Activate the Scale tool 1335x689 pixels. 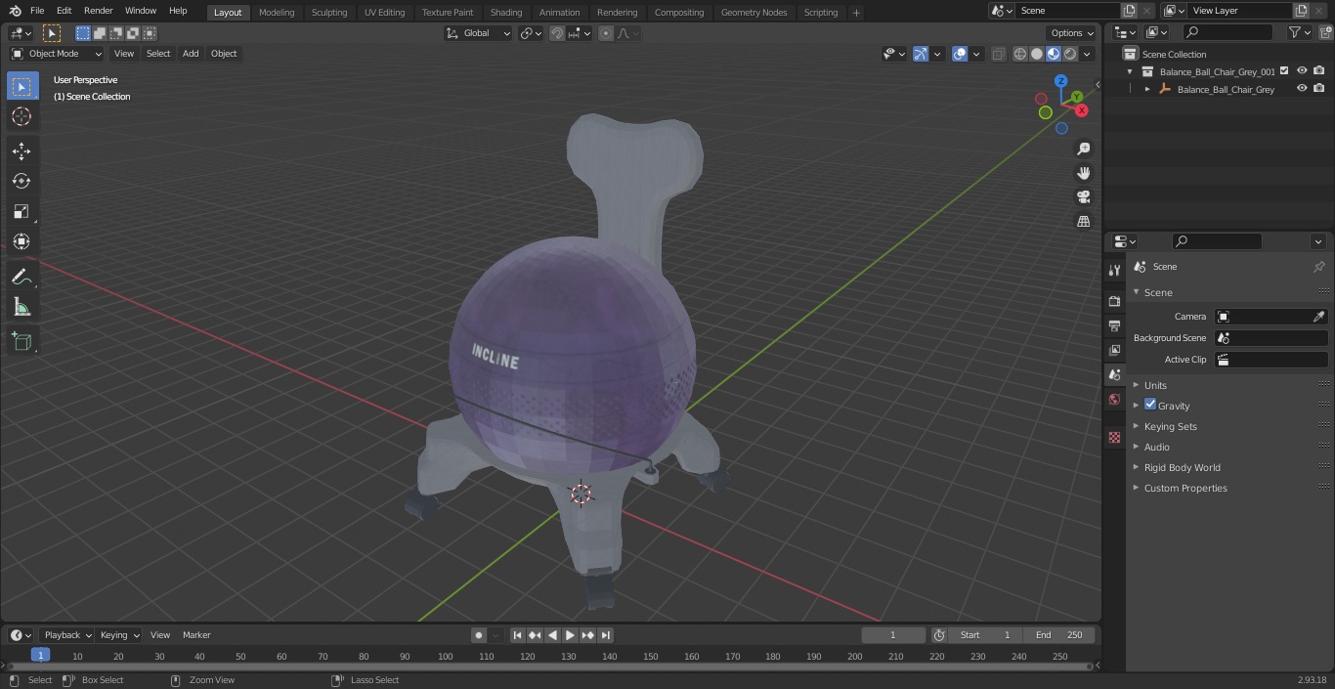22,211
